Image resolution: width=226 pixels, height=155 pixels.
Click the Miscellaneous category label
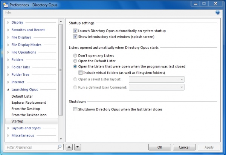[23, 135]
